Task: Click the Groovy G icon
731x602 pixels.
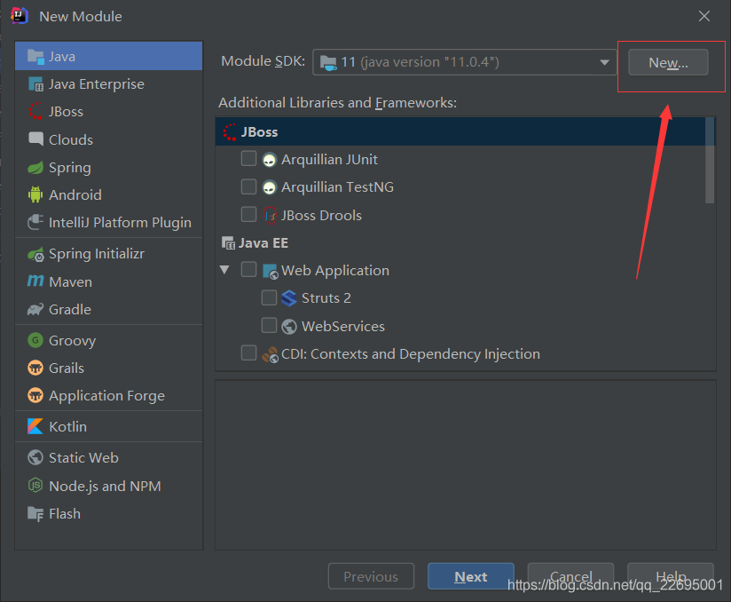Action: [35, 340]
